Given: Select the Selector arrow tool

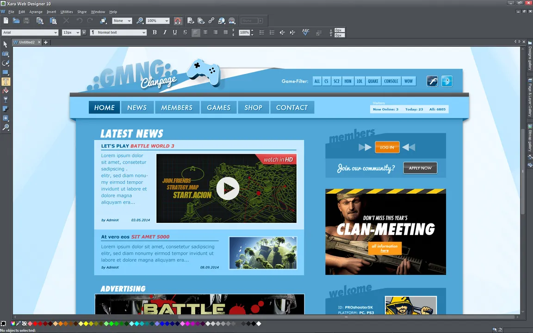Looking at the screenshot, I should (x=6, y=44).
